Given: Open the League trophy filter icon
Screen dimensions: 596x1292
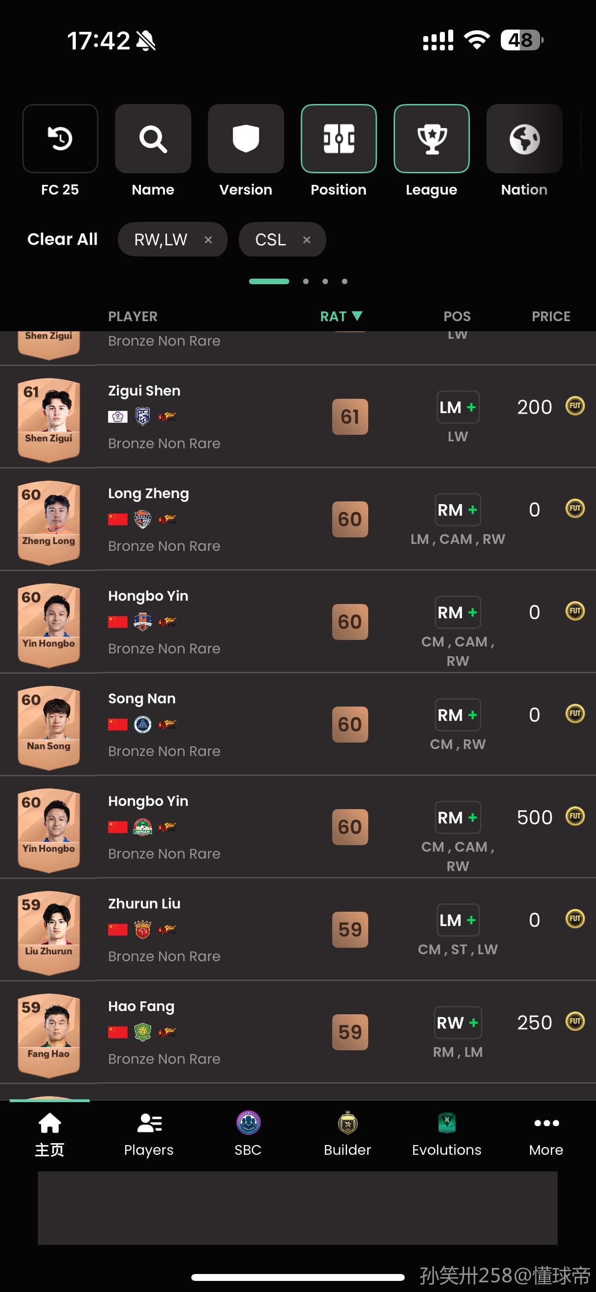Looking at the screenshot, I should [432, 139].
